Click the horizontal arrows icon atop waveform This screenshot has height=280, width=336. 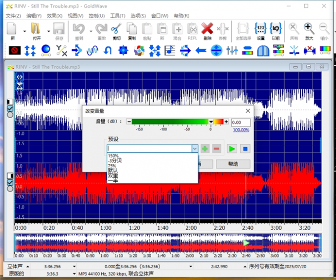point(19,77)
